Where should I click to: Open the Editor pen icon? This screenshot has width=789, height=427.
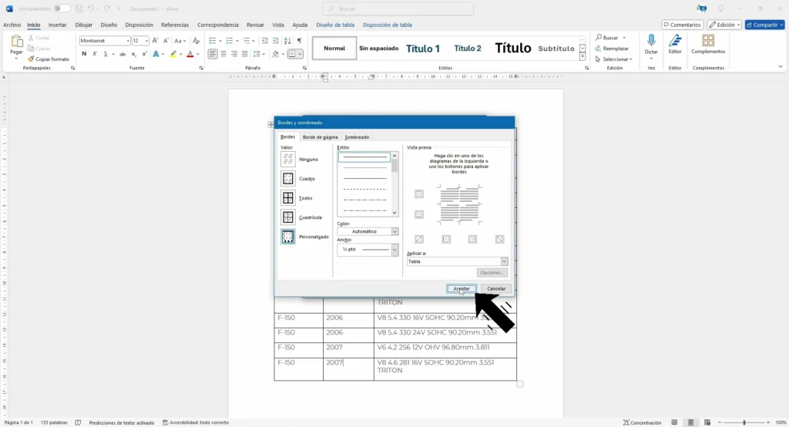(675, 41)
